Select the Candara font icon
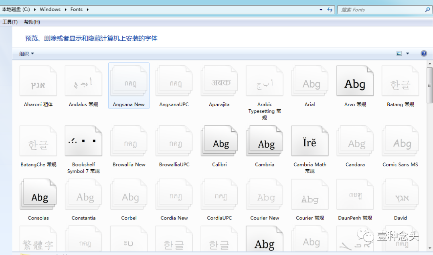The width and height of the screenshot is (433, 255). click(355, 141)
